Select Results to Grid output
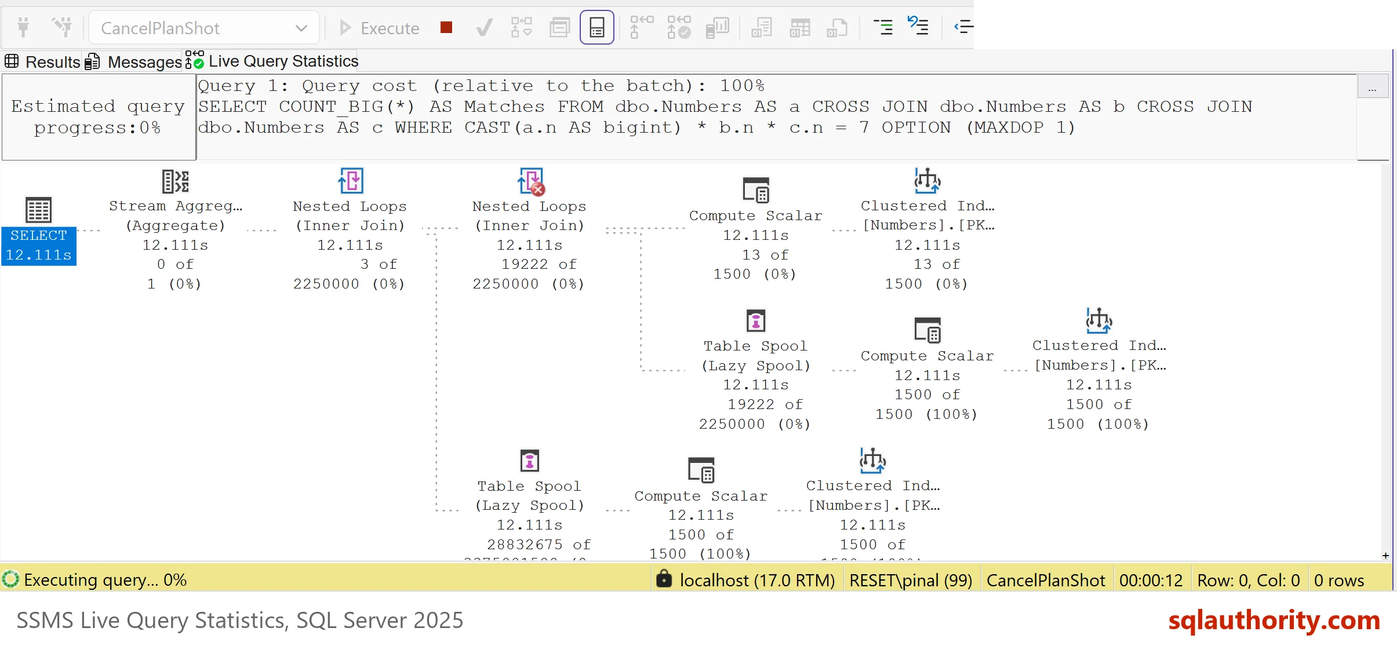Screen dimensions: 1397x646 (799, 27)
